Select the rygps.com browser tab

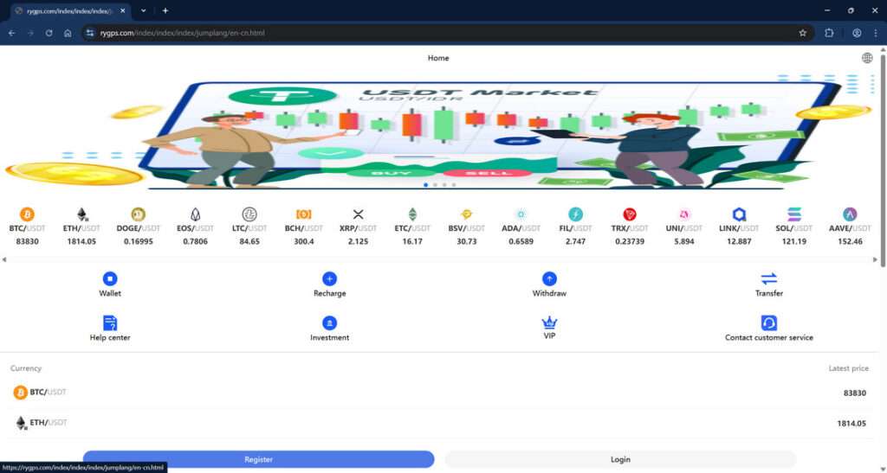tap(72, 10)
